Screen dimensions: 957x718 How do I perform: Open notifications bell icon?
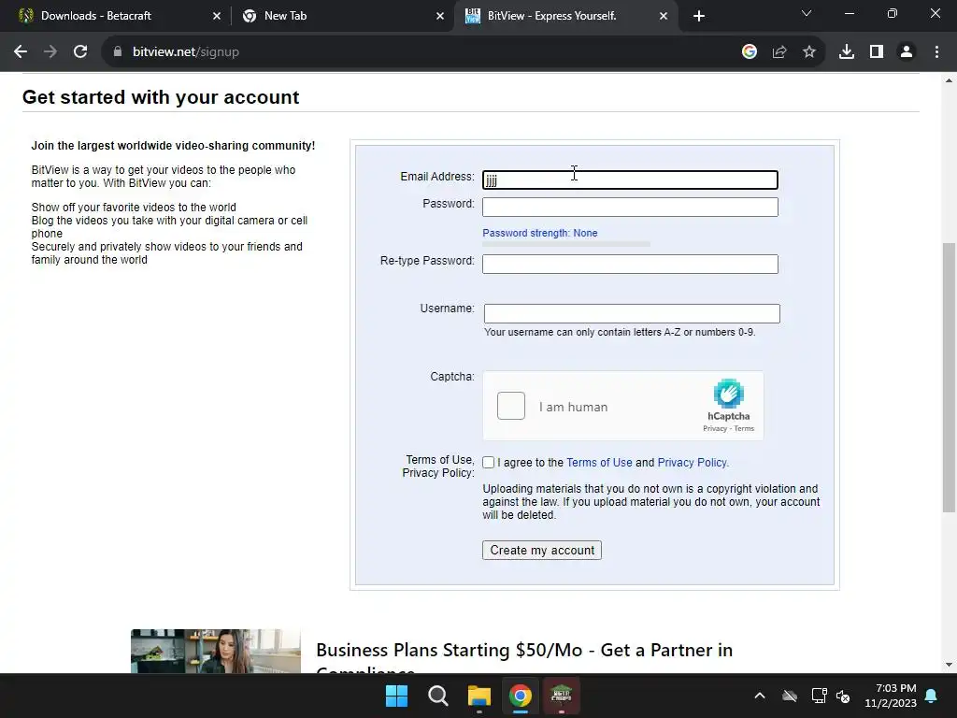(x=932, y=696)
